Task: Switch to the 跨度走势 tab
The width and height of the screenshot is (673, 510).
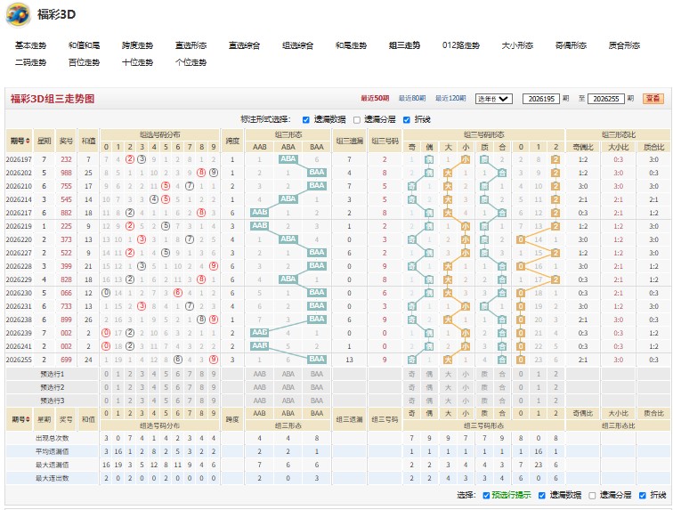Action: tap(137, 45)
